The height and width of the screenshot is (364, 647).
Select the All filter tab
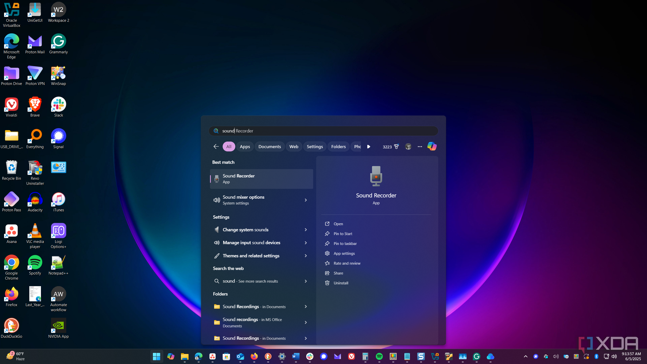(x=229, y=147)
